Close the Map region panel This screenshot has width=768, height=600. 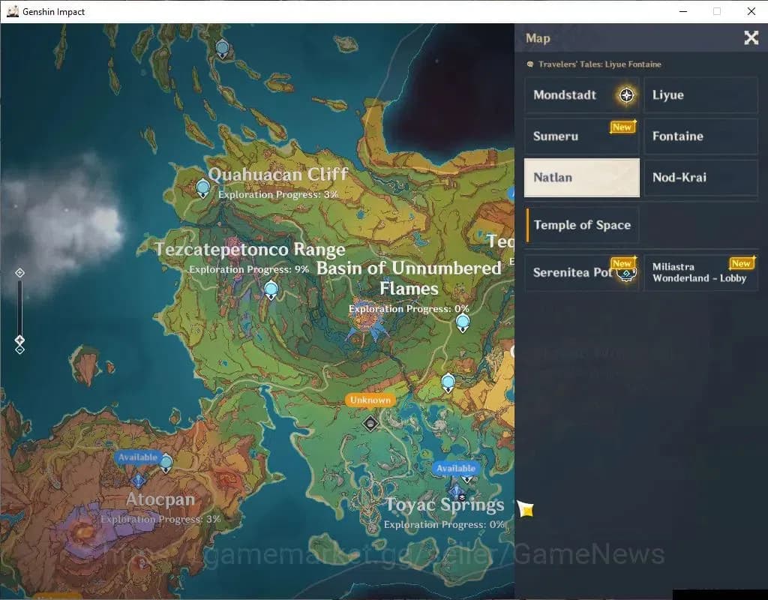click(x=751, y=37)
